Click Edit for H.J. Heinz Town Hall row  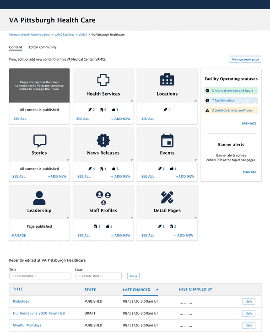(x=249, y=313)
